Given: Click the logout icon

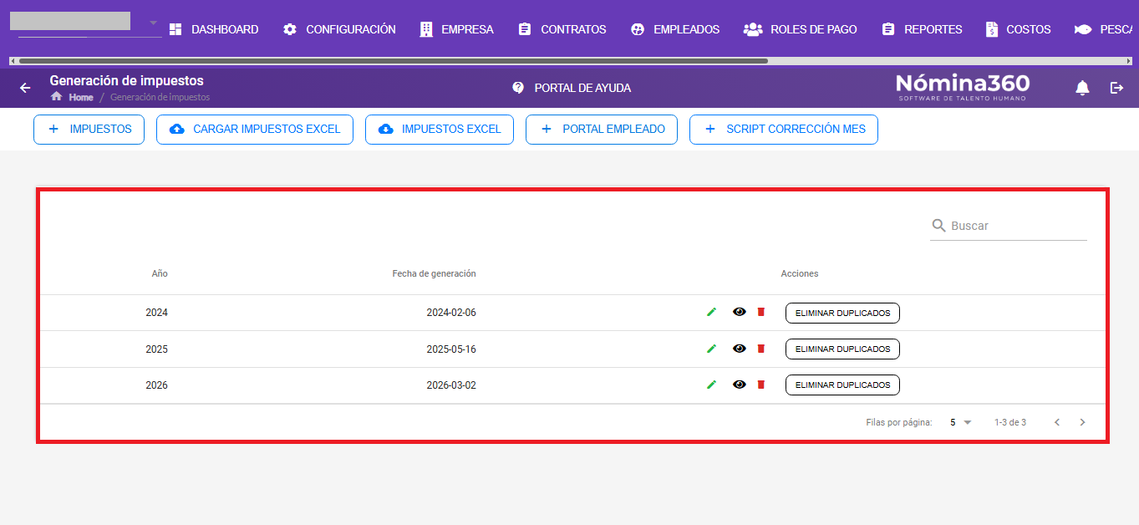Looking at the screenshot, I should pos(1117,88).
